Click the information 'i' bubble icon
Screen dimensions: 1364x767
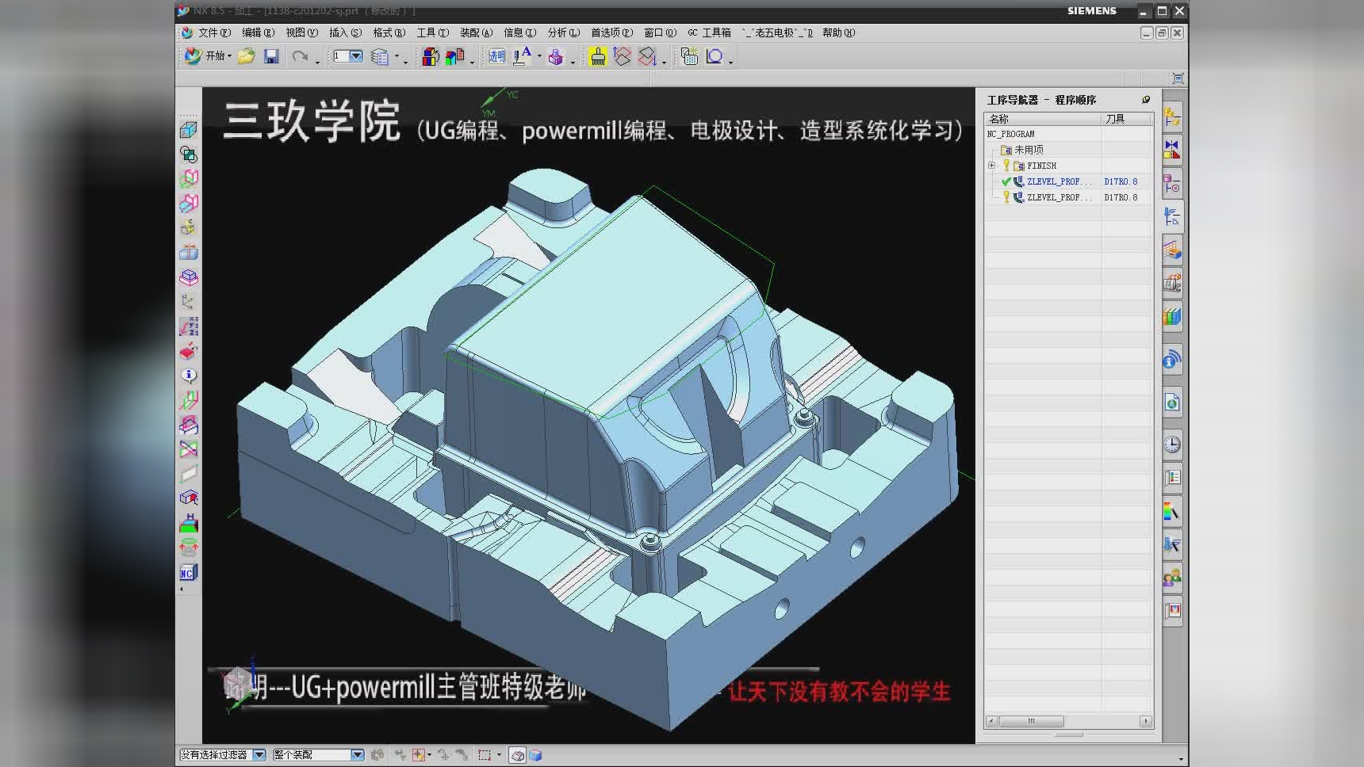(188, 375)
